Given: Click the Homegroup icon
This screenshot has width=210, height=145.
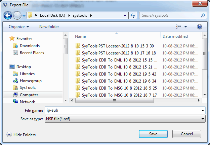Looking at the screenshot, I should point(15,81).
